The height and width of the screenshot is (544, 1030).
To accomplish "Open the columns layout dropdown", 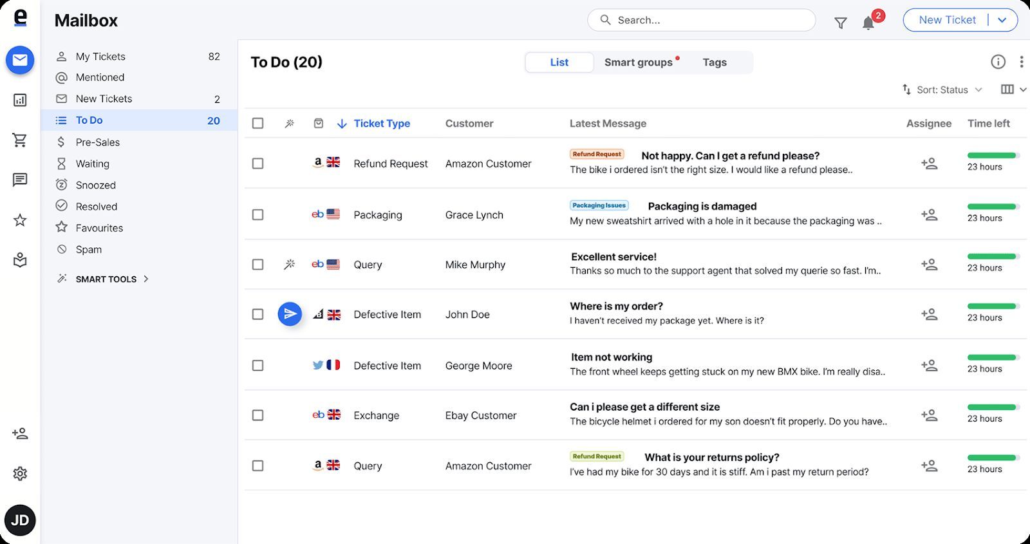I will [x=1014, y=89].
